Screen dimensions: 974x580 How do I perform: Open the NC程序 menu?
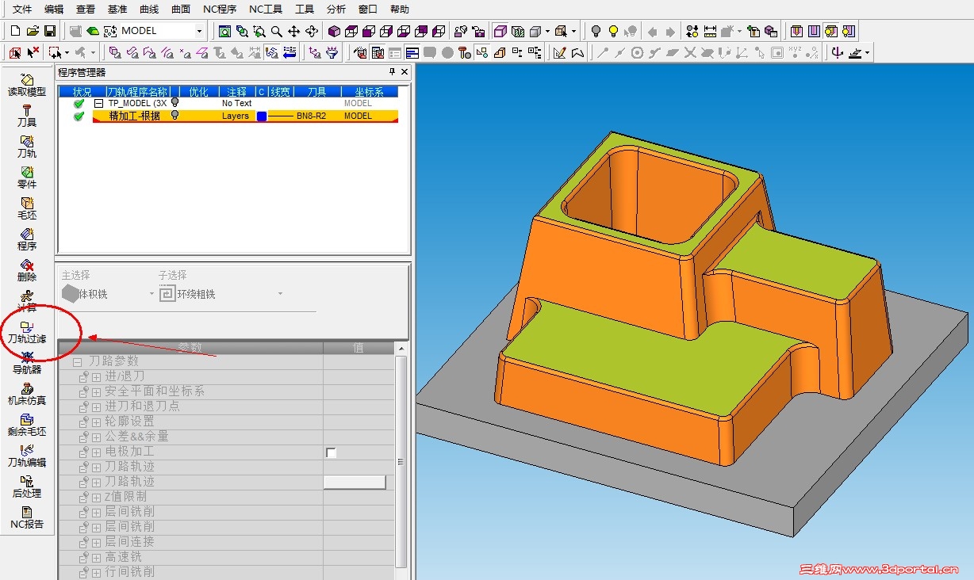coord(220,10)
